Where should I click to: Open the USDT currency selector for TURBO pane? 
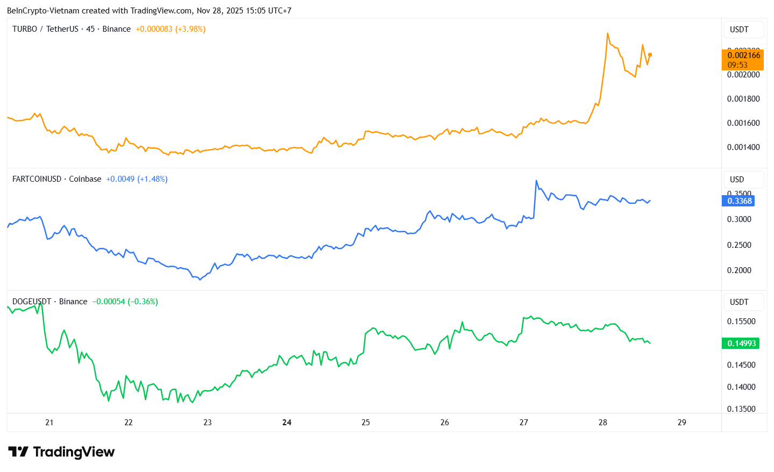point(743,30)
